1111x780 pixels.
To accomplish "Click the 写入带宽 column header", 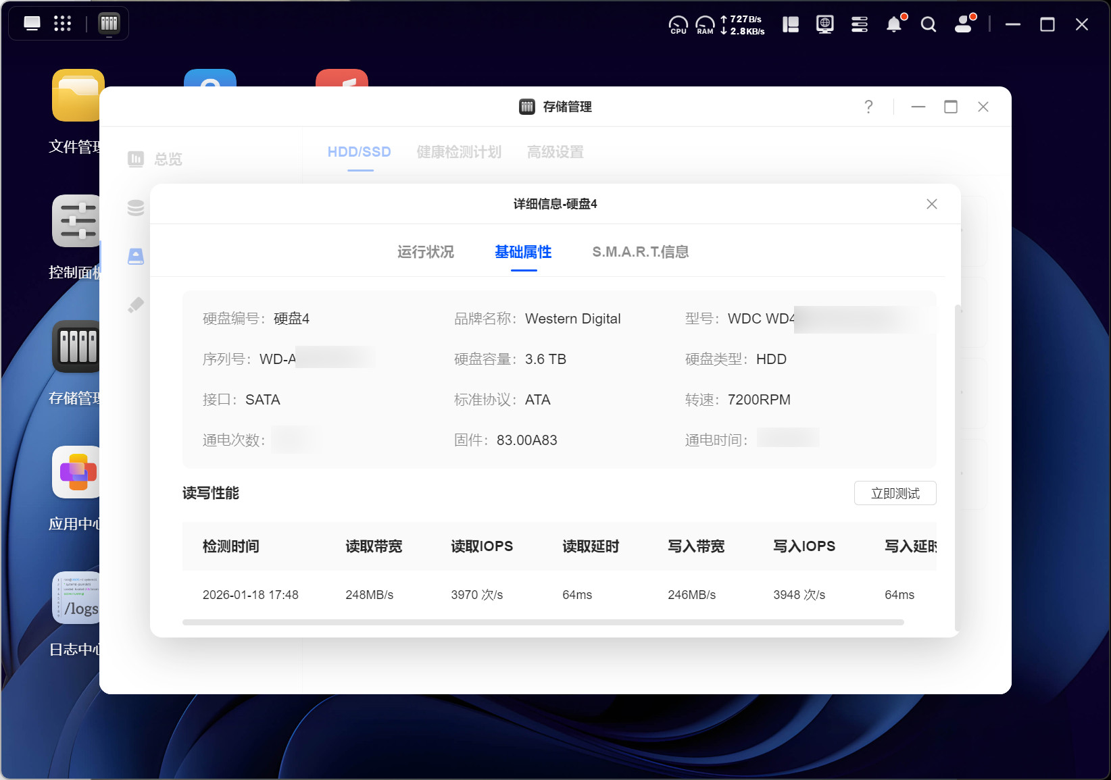I will [696, 546].
